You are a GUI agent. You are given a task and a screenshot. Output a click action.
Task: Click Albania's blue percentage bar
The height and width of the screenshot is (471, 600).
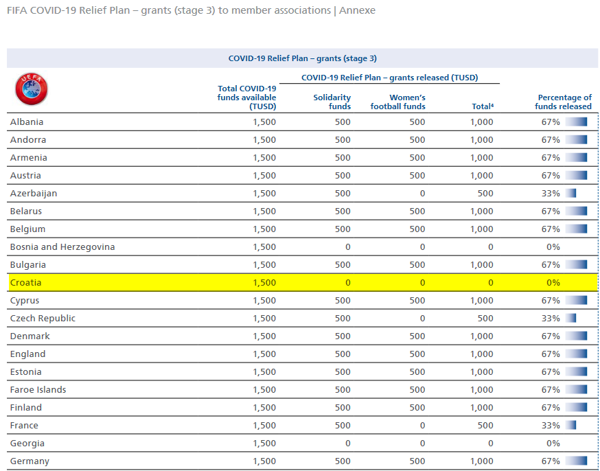point(576,122)
